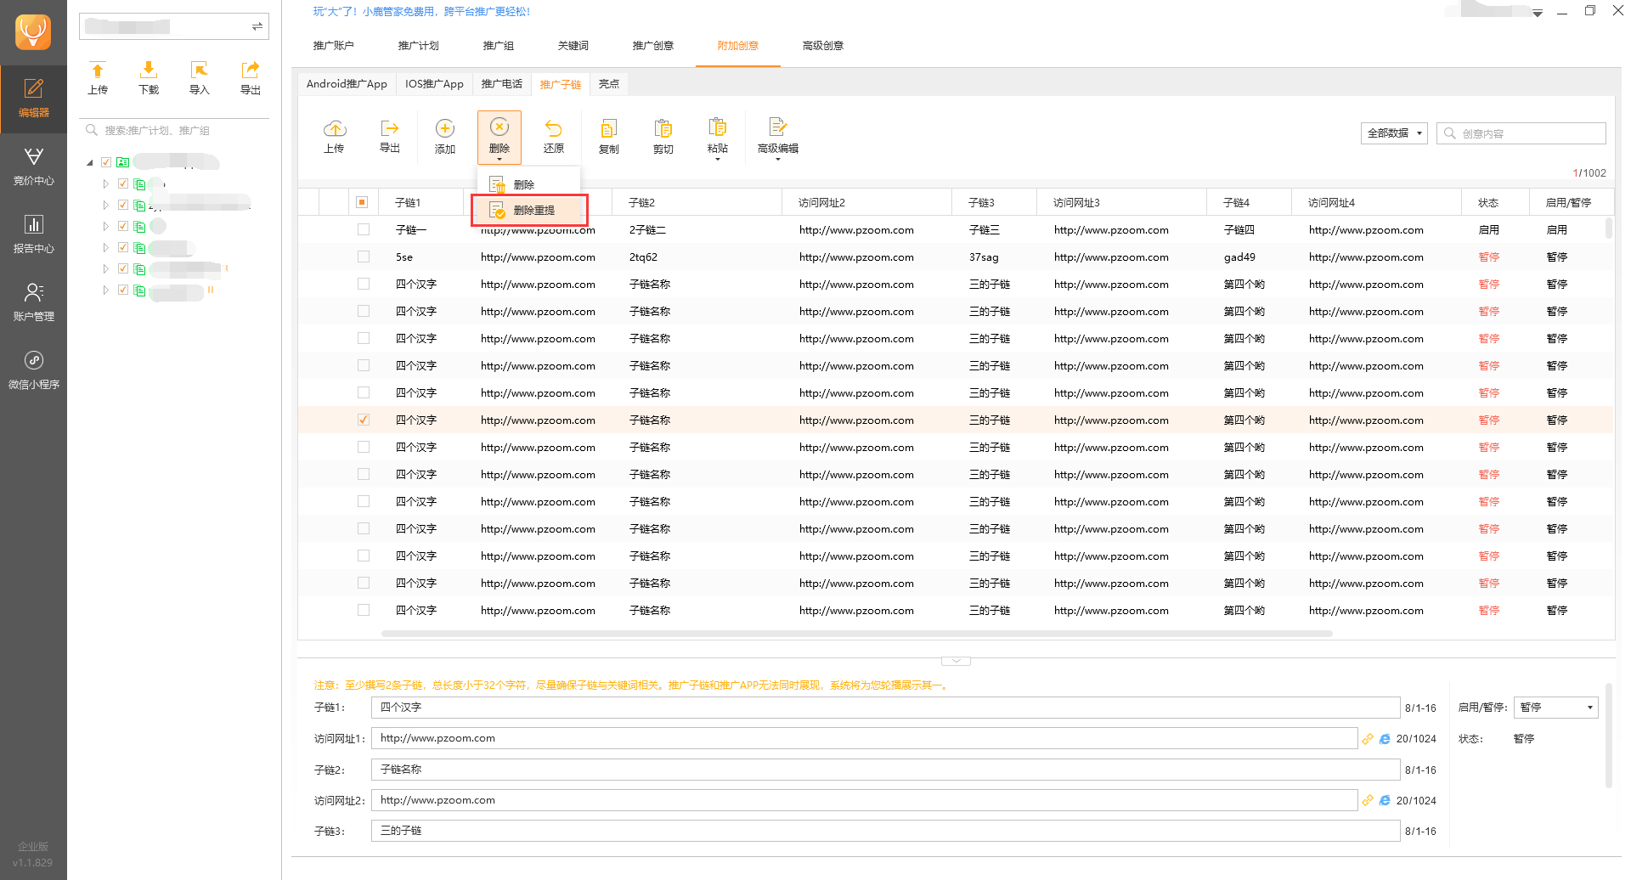1631x880 pixels.
Task: Toggle the select-all checkbox in table header
Action: click(x=362, y=202)
